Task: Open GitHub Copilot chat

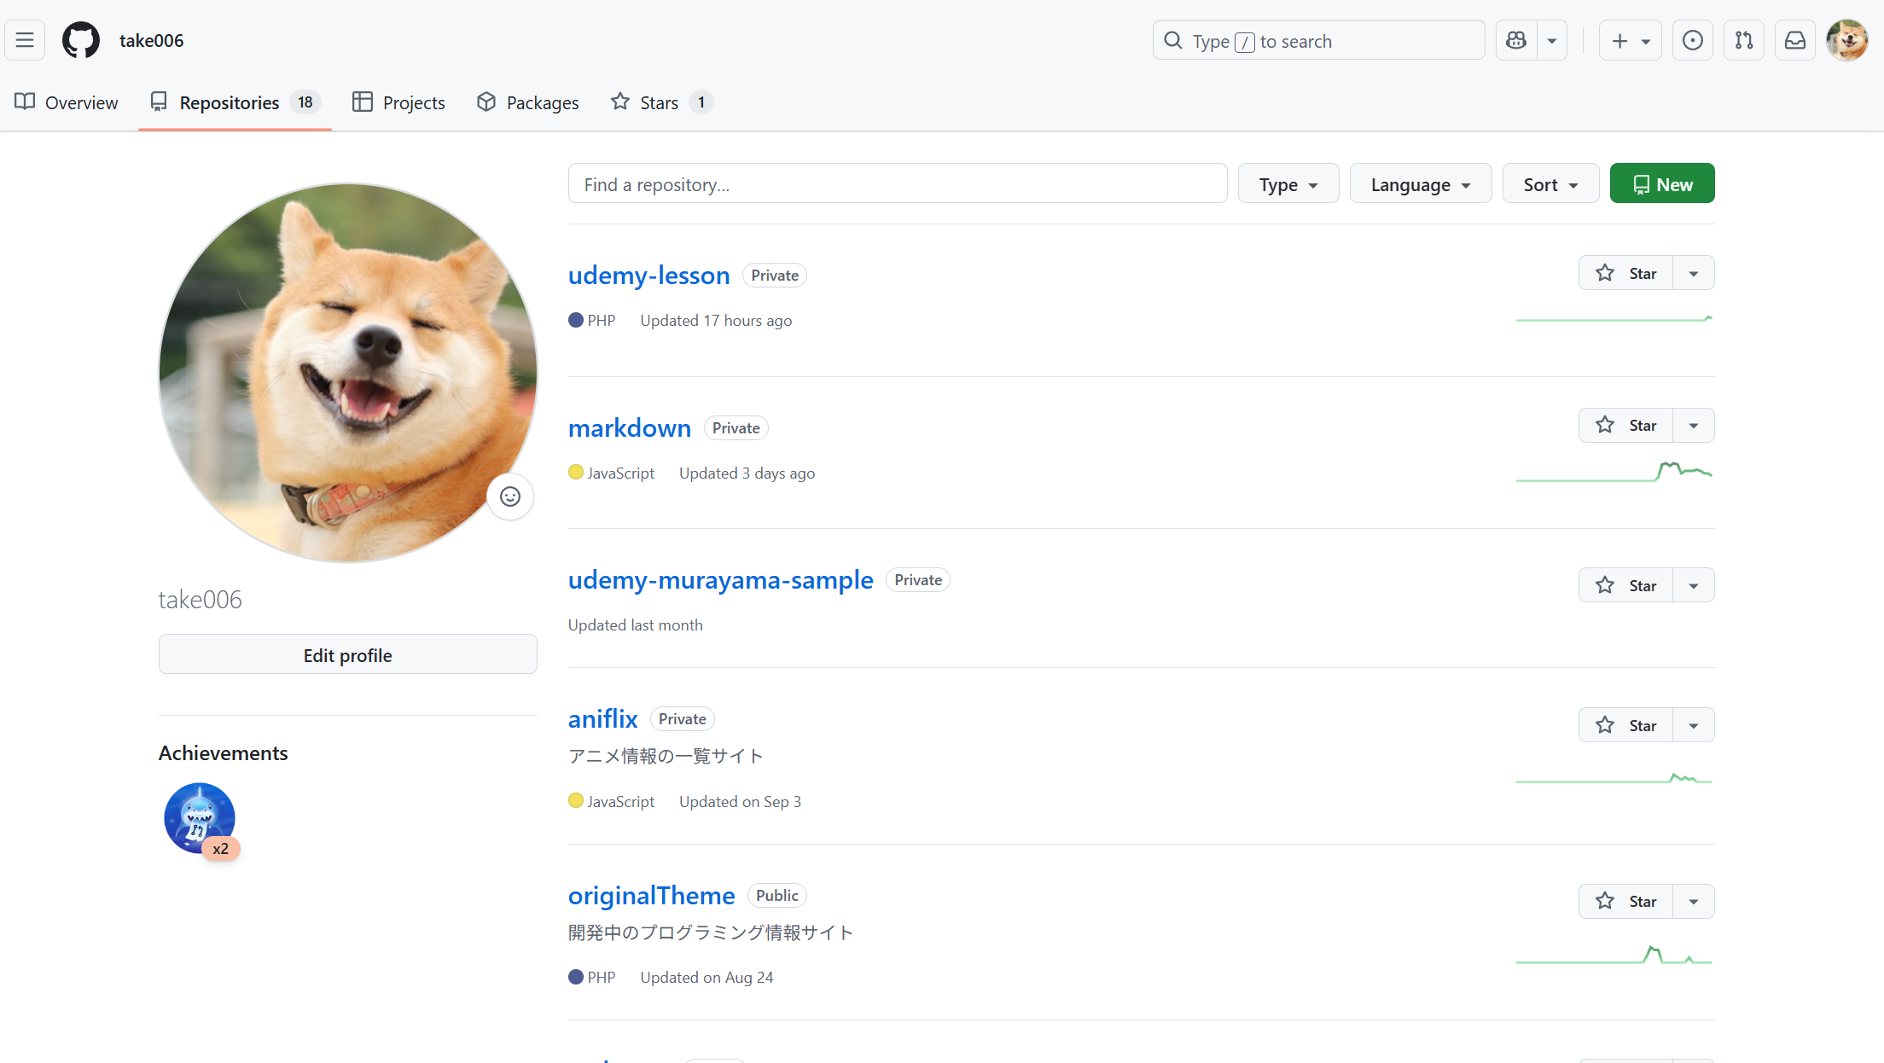Action: (1516, 40)
